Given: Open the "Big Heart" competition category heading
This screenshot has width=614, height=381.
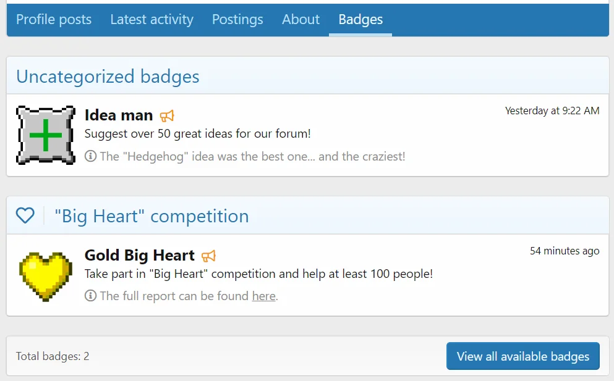Looking at the screenshot, I should pos(151,216).
